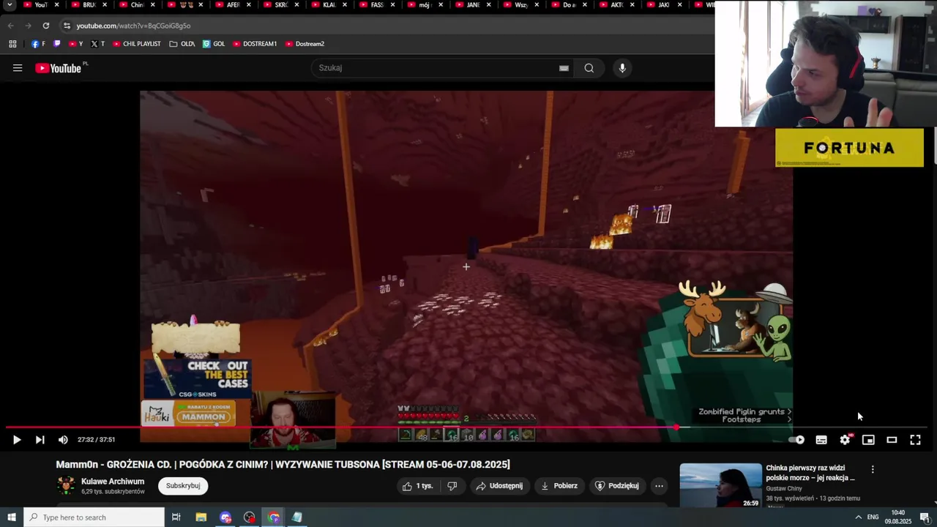937x527 pixels.
Task: Click the youtube.com address bar URL
Action: tap(133, 26)
